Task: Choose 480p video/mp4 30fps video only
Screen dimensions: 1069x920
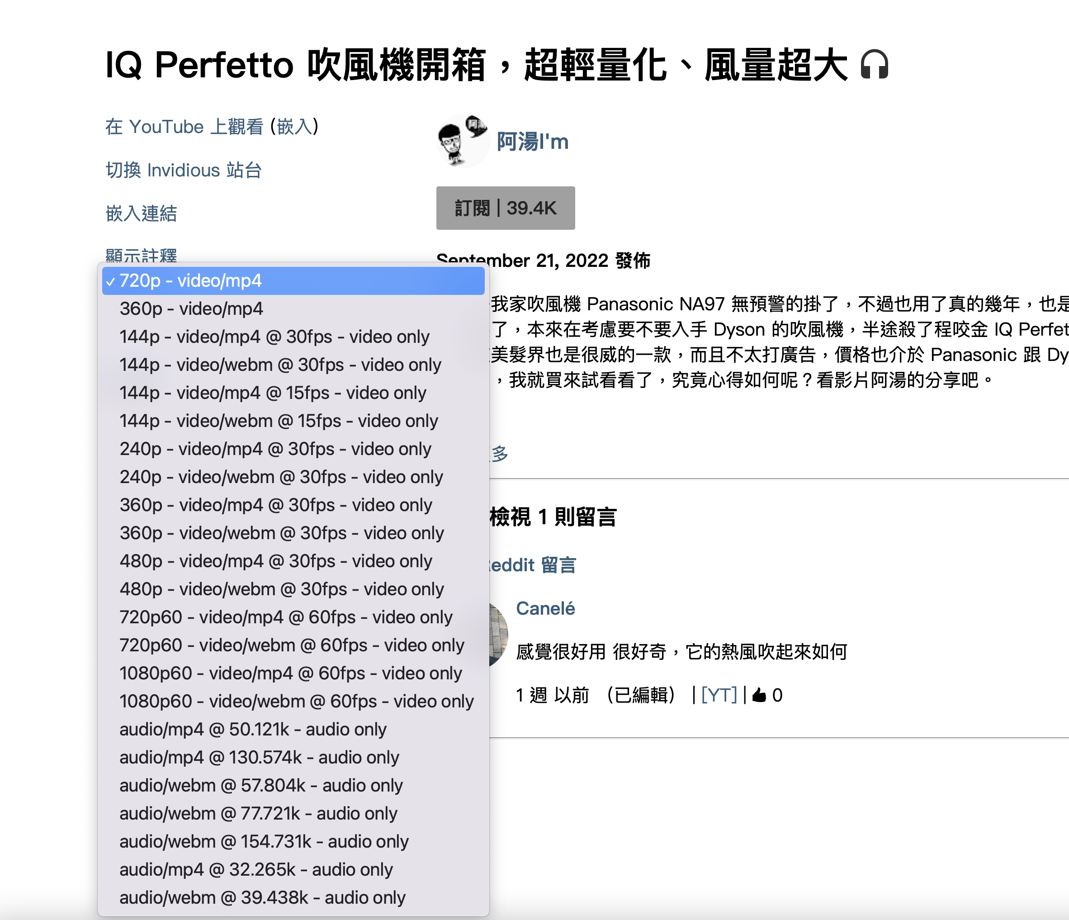Action: [x=275, y=561]
